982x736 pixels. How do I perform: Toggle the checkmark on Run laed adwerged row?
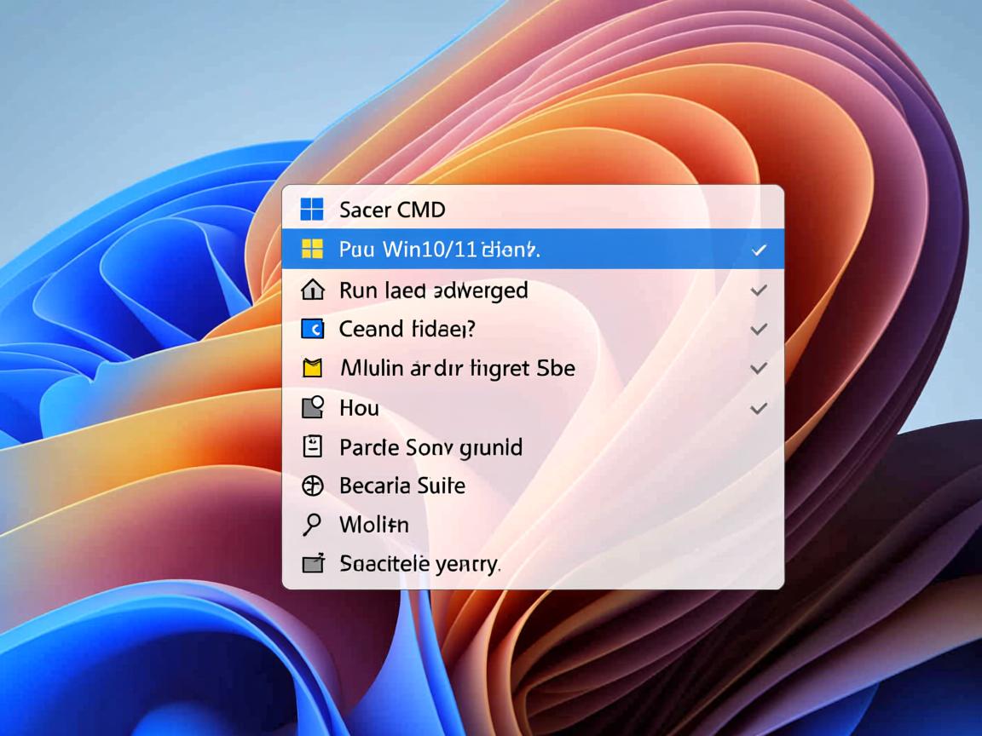(x=758, y=290)
